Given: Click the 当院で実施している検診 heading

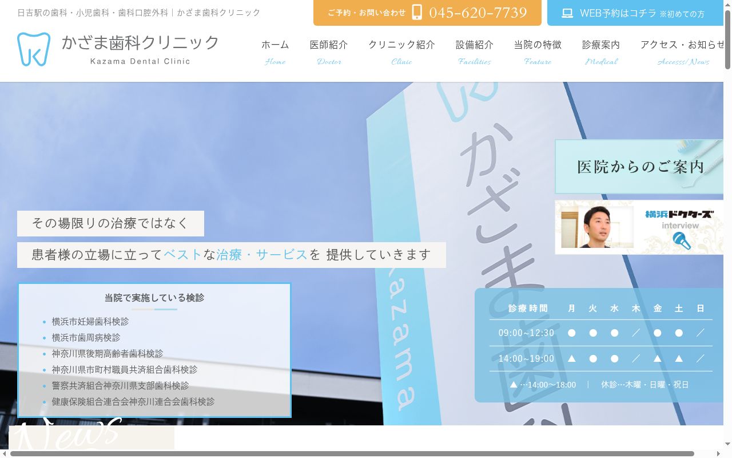Looking at the screenshot, I should (154, 298).
